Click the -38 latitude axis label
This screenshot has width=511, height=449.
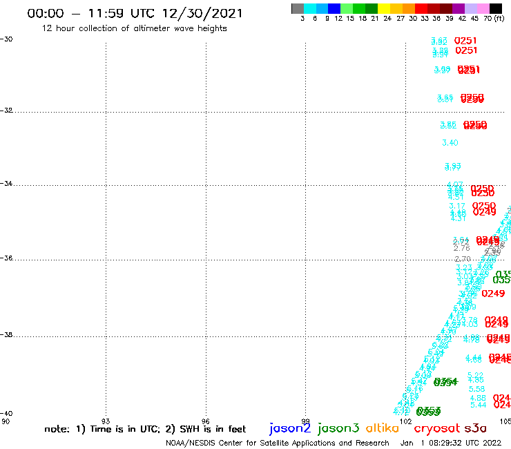tap(6, 335)
